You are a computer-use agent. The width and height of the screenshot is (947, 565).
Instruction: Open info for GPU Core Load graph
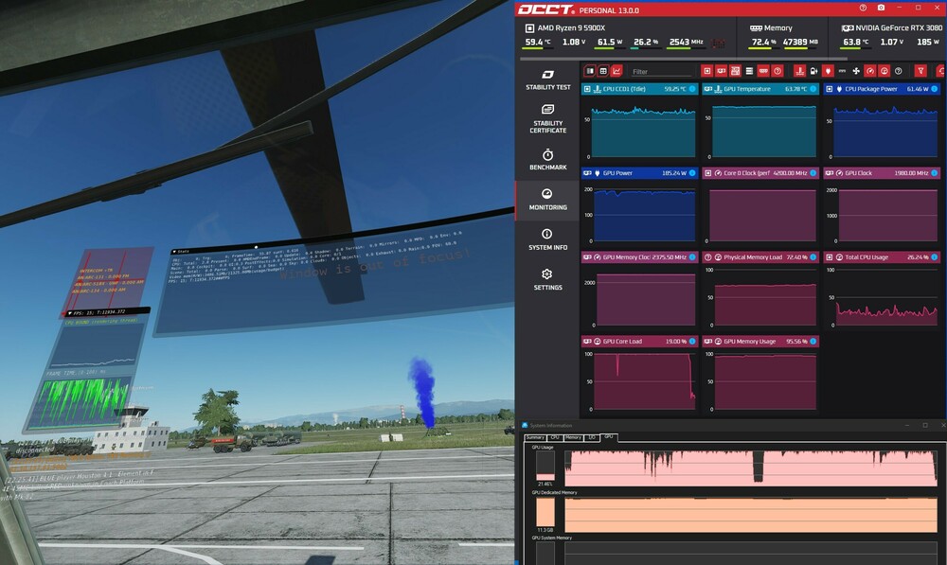coord(692,342)
